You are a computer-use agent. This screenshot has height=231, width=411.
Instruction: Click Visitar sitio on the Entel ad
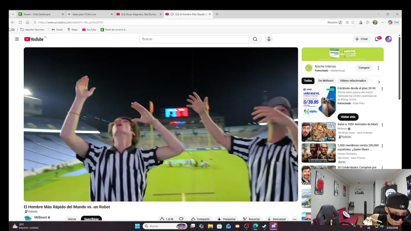[x=348, y=117]
